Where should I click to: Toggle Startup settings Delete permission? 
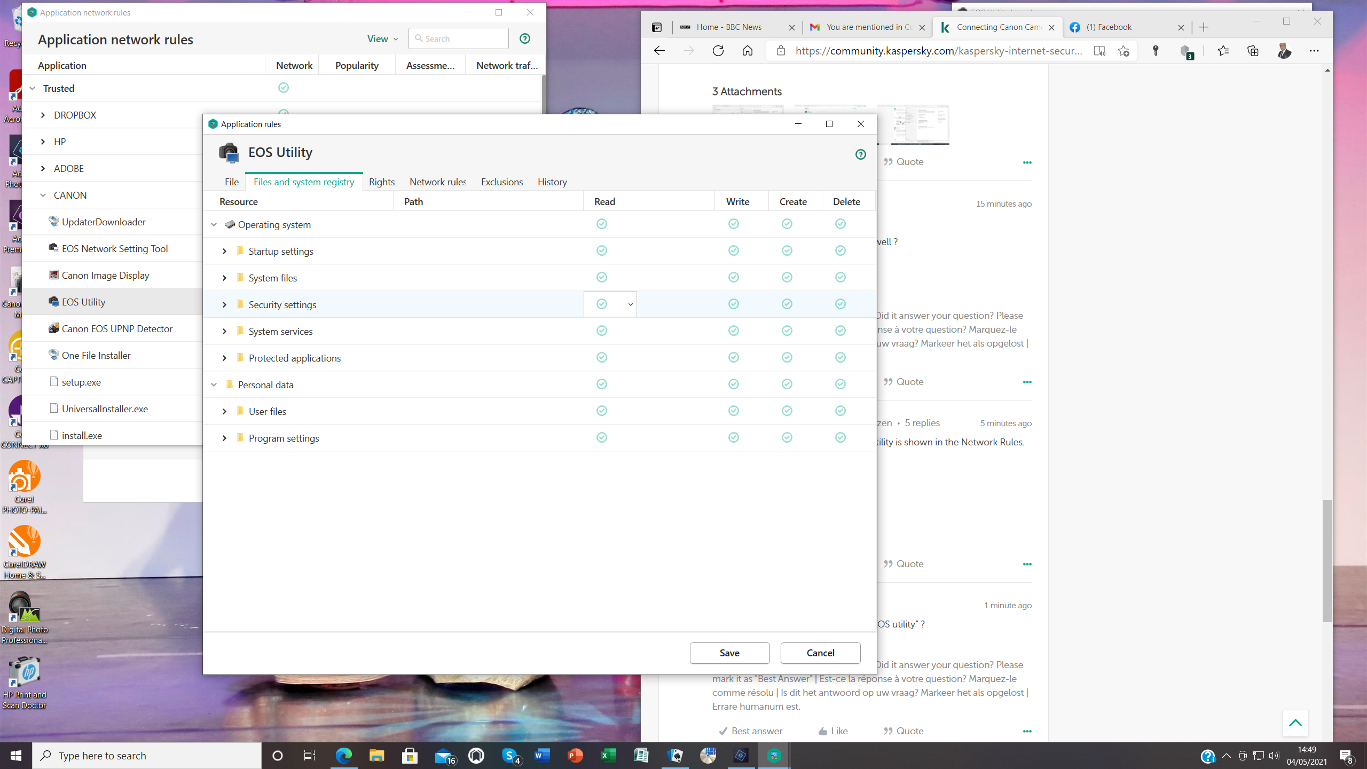[x=840, y=250]
